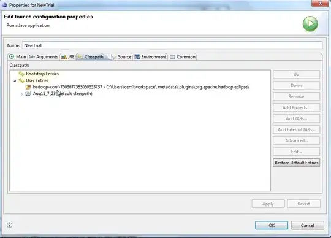Cancel the dialog

307,225
